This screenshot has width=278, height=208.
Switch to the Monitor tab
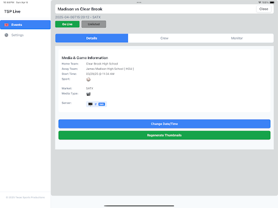click(237, 38)
